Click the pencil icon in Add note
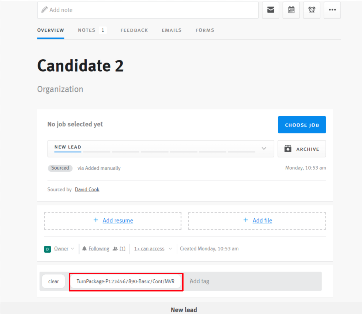Screen dimensions: 362x314 pyautogui.click(x=44, y=10)
